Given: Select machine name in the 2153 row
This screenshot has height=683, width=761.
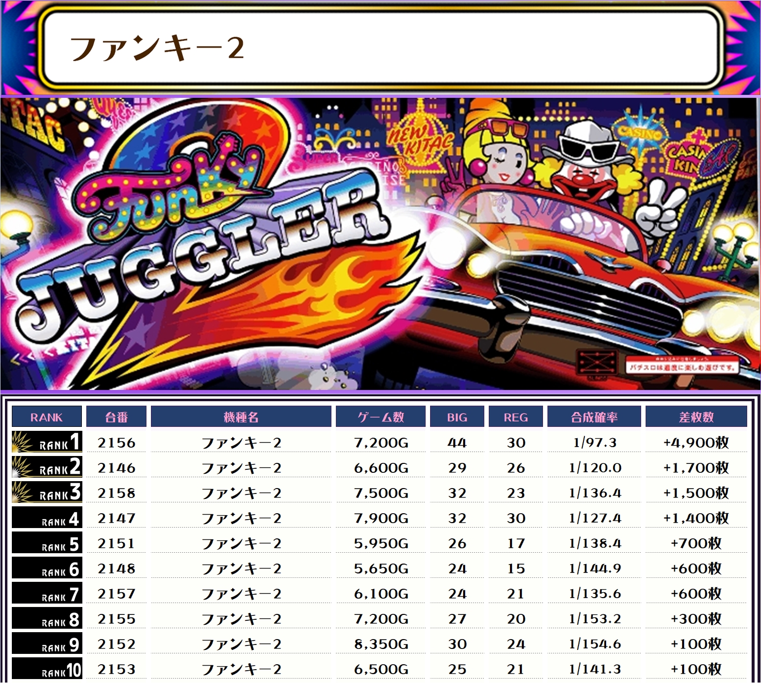Looking at the screenshot, I should [x=241, y=669].
